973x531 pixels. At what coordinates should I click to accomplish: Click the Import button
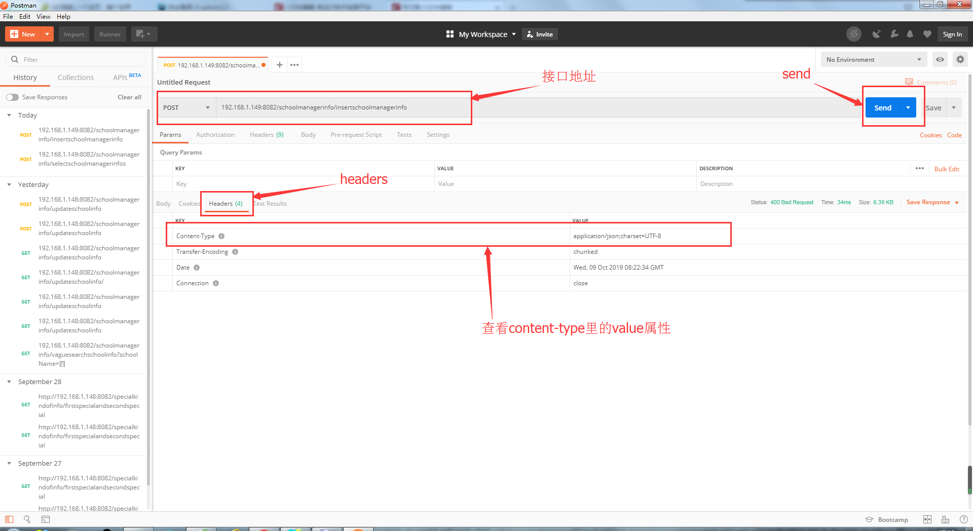(x=74, y=34)
